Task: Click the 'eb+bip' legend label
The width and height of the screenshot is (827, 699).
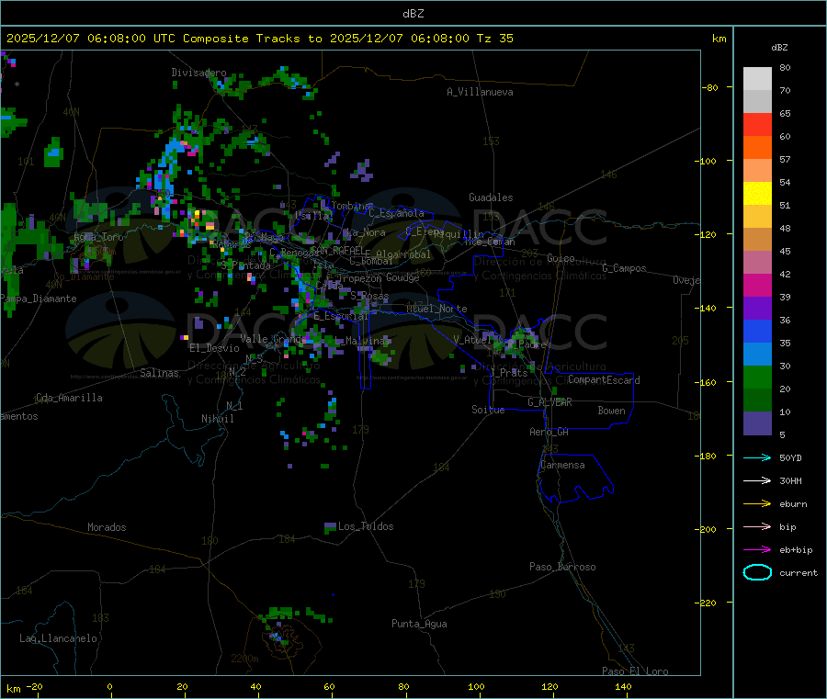Action: [796, 549]
